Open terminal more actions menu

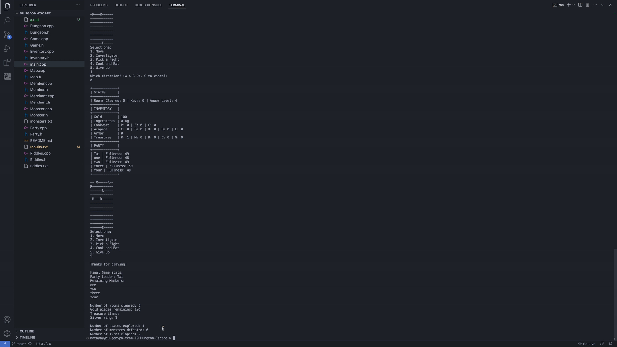coord(595,5)
